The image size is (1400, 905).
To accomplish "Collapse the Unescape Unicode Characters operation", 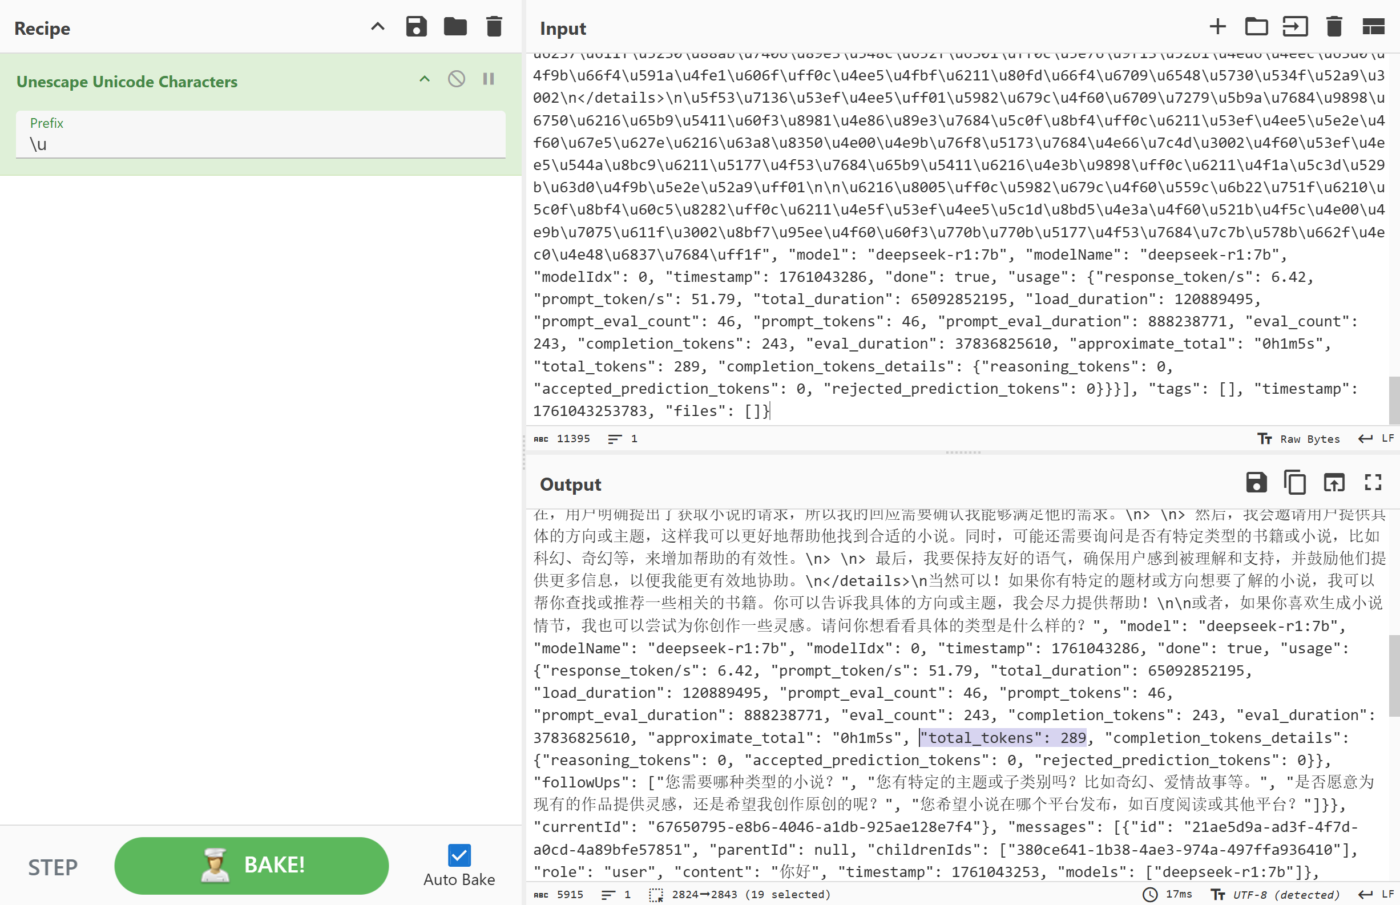I will pos(425,79).
